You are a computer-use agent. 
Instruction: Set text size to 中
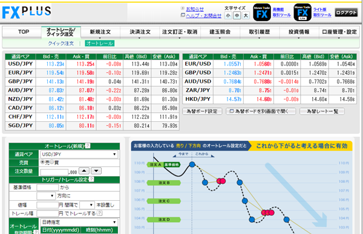pyautogui.click(x=237, y=16)
